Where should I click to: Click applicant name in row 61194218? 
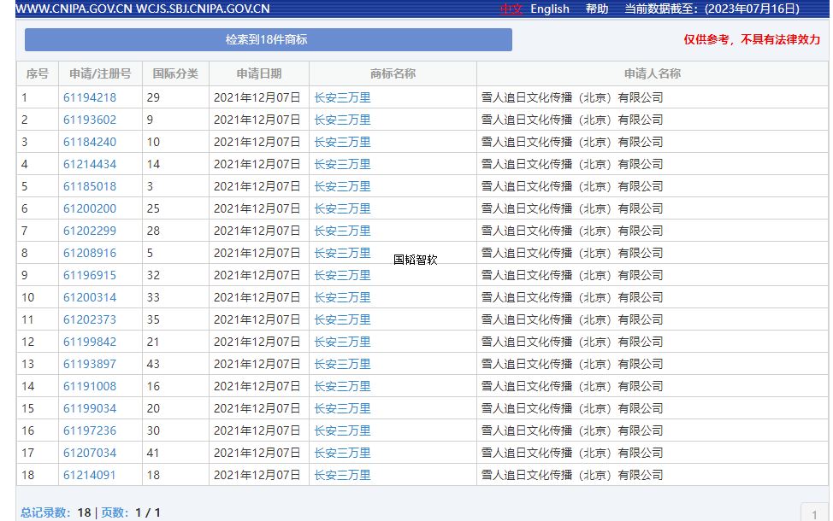coord(572,97)
